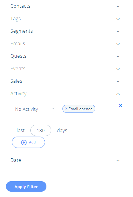The height and width of the screenshot is (197, 133).
Task: Collapse the Activity section chevron
Action: pos(118,94)
